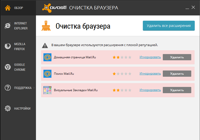Select the MOZILLA FIREFOX sidebar label

[x=20, y=46]
